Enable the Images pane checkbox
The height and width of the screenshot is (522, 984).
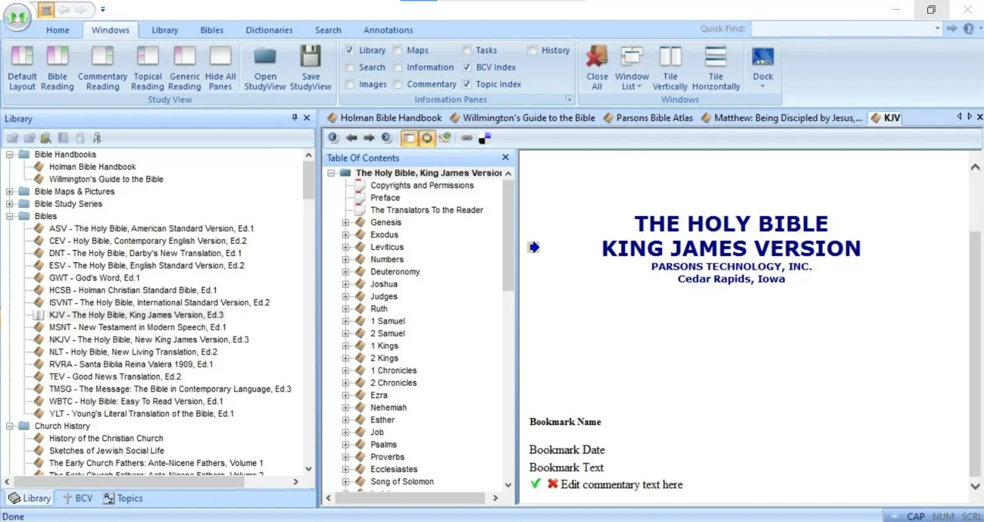coord(350,84)
